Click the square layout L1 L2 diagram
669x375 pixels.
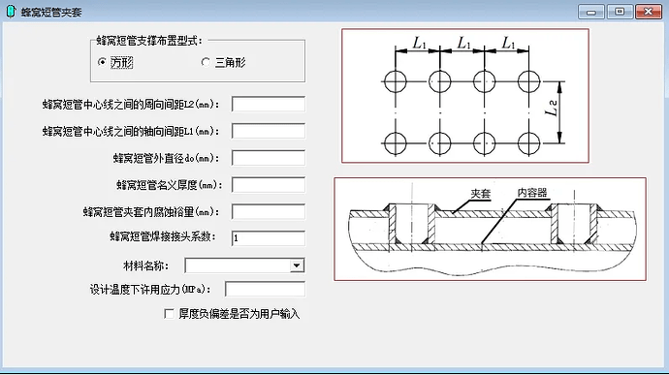[465, 96]
